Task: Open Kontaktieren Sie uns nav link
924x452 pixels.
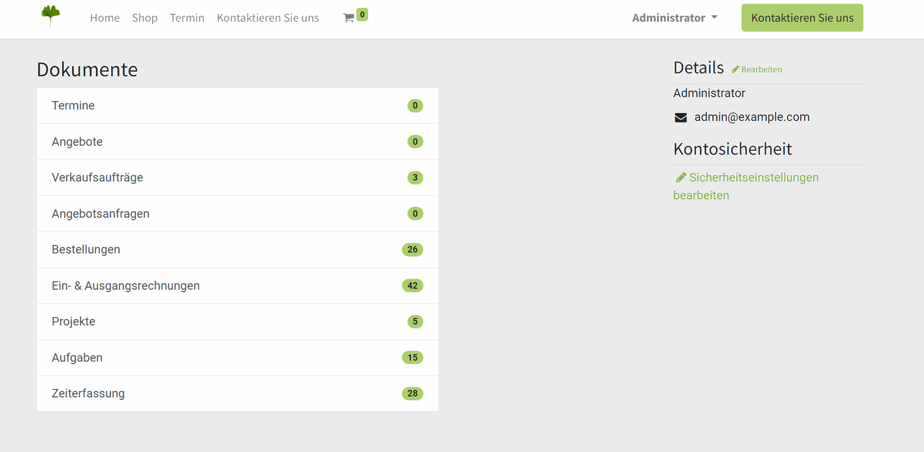Action: [x=267, y=18]
